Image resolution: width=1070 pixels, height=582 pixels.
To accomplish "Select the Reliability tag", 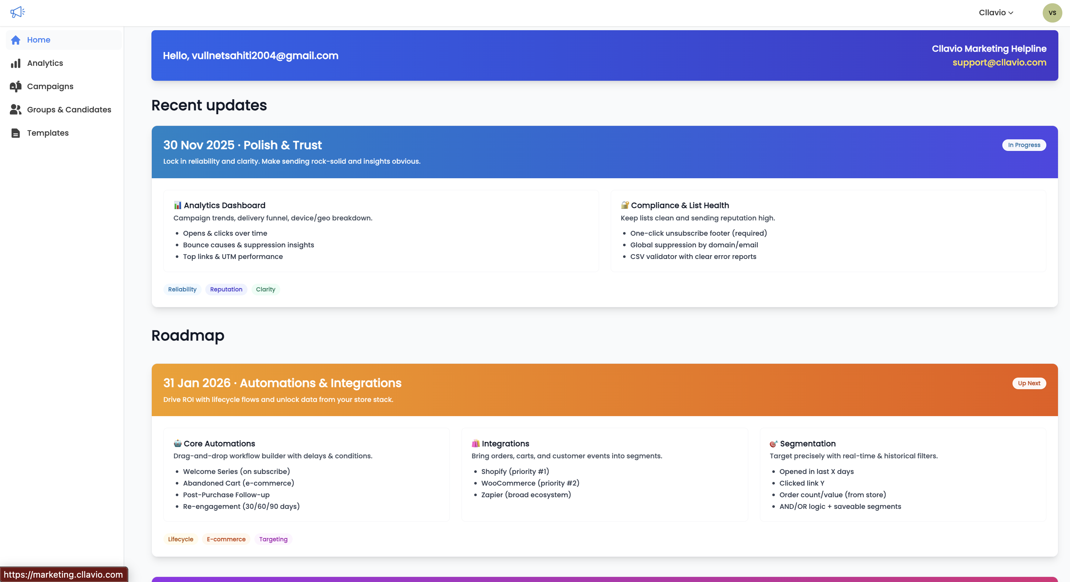I will coord(182,289).
